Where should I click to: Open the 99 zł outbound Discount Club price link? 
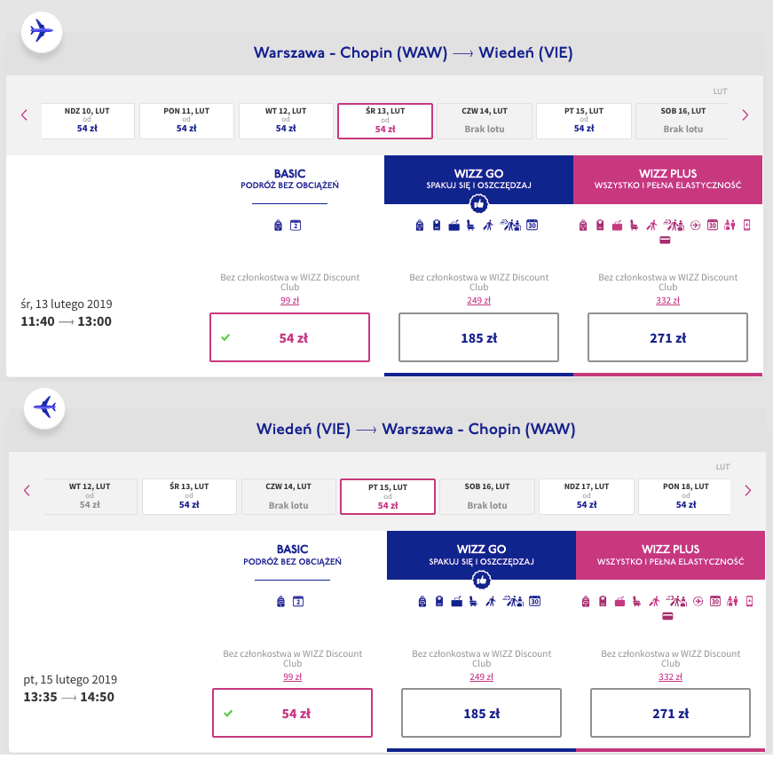[289, 300]
